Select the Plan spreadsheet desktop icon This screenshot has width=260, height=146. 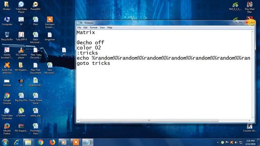[x=35, y=21]
